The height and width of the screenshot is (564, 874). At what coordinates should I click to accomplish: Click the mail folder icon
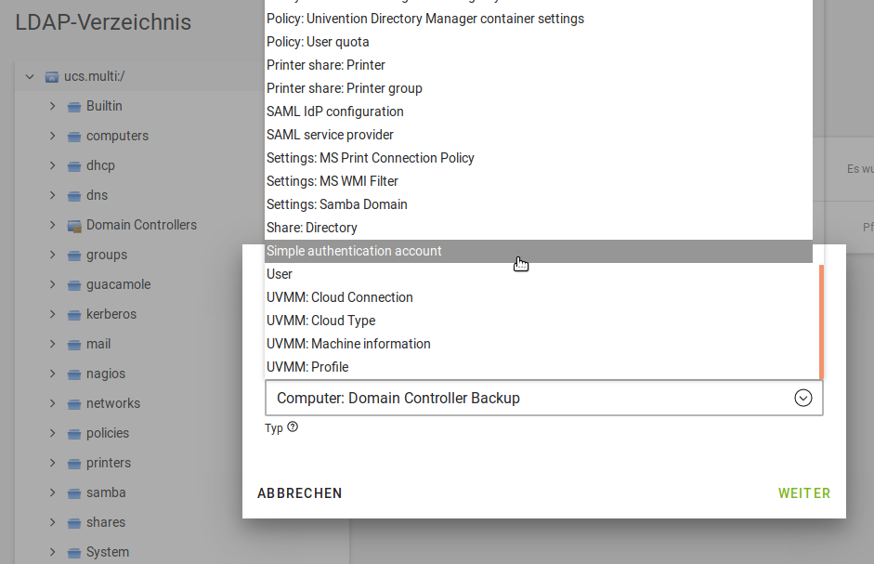(74, 345)
